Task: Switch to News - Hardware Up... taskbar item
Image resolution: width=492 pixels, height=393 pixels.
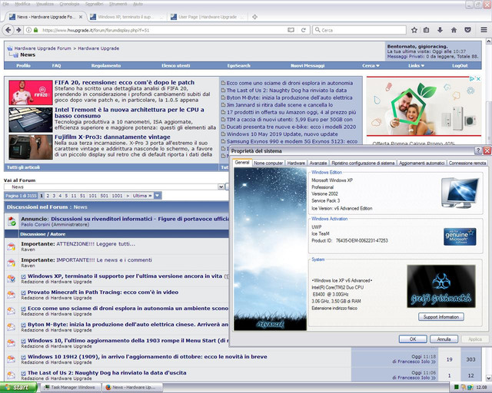Action: [x=132, y=388]
